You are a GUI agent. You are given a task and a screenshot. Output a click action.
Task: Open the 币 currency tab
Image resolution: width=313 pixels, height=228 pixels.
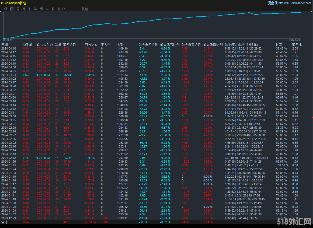(x=41, y=9)
